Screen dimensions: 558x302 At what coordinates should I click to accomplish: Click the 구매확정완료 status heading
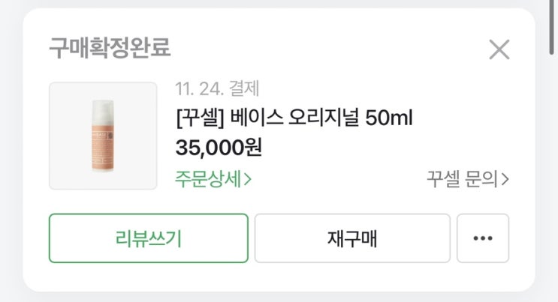pyautogui.click(x=110, y=47)
